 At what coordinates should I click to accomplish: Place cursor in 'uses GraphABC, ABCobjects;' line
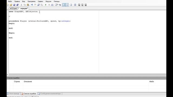click(23, 12)
